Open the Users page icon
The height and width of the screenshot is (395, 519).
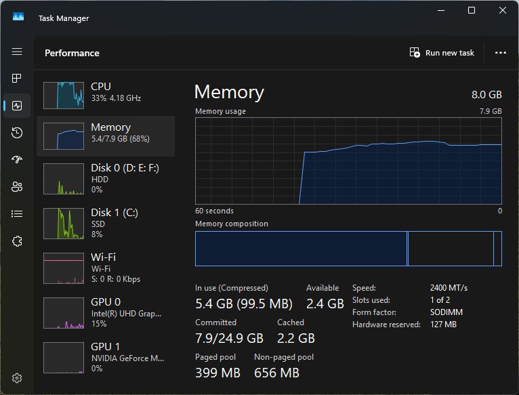(17, 187)
